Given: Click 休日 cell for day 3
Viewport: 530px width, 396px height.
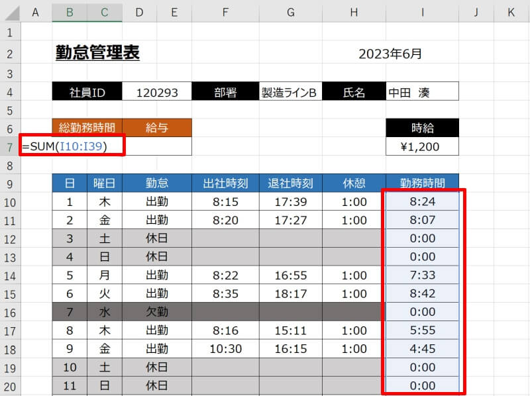Looking at the screenshot, I should [x=157, y=238].
